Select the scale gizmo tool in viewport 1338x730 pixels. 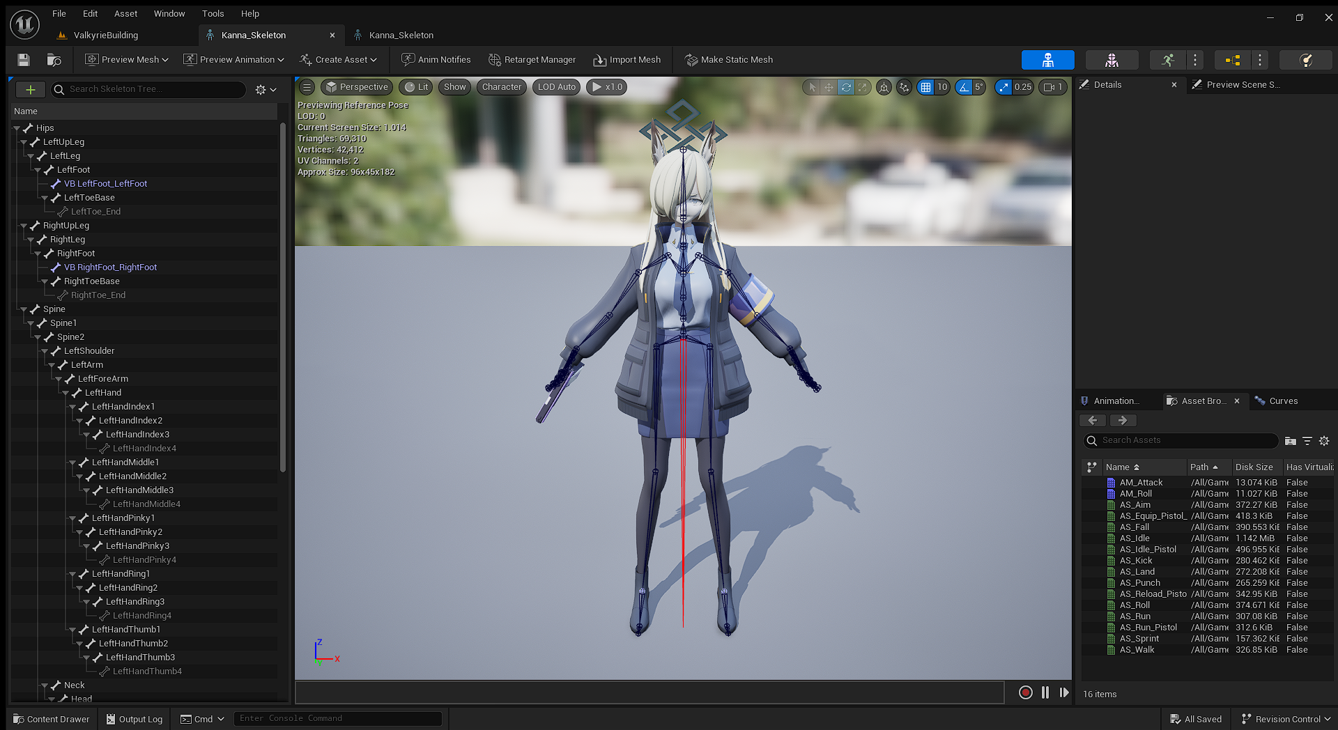pos(862,87)
